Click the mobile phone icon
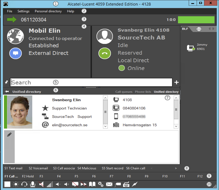The width and height of the screenshot is (219, 190). pyautogui.click(x=116, y=116)
